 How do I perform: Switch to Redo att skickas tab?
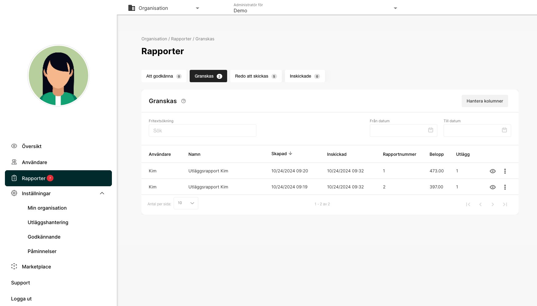256,76
